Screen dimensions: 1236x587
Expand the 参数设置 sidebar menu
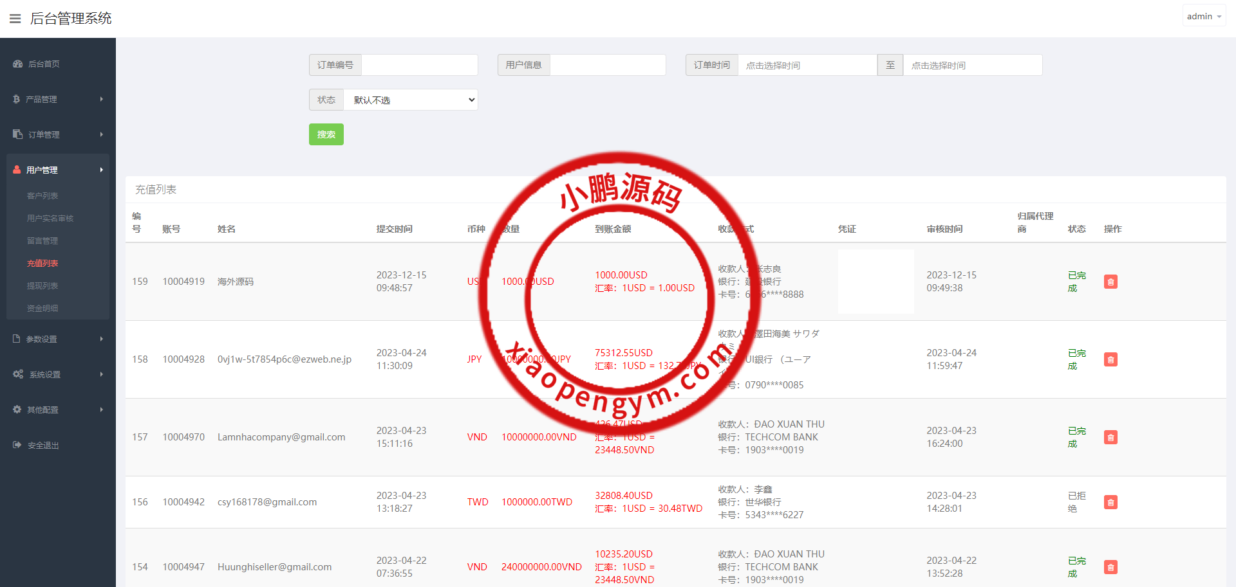tap(57, 339)
